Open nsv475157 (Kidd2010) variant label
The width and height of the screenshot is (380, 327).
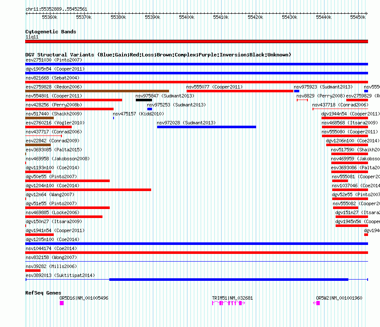138,114
